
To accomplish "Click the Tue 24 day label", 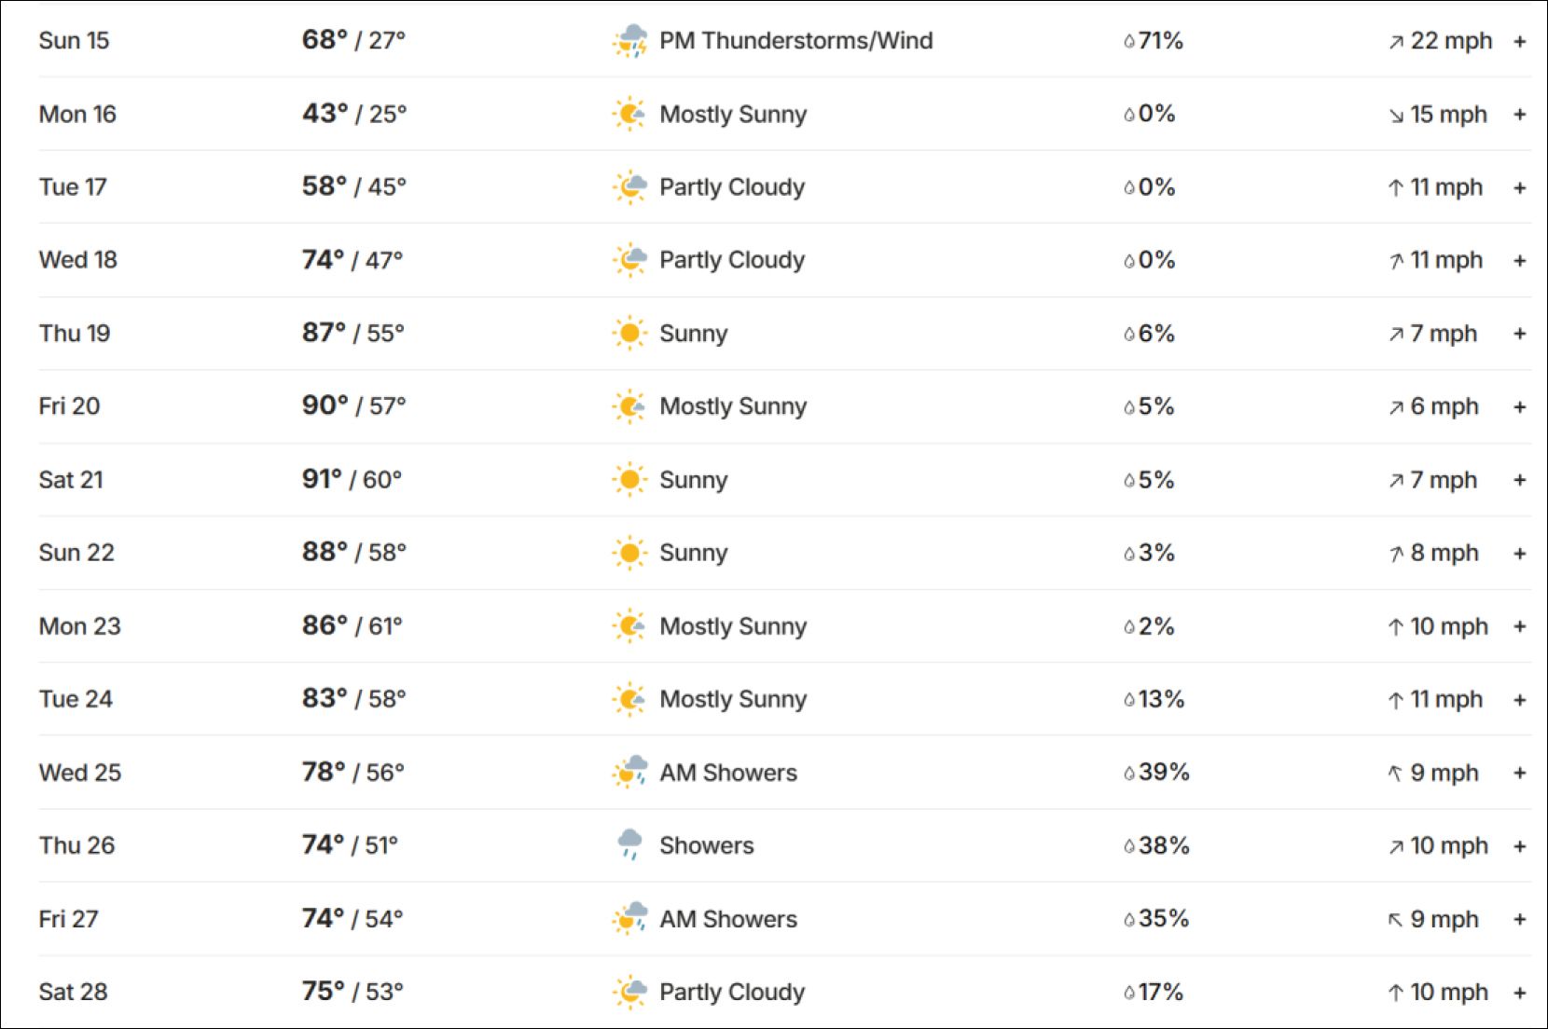I will (76, 699).
